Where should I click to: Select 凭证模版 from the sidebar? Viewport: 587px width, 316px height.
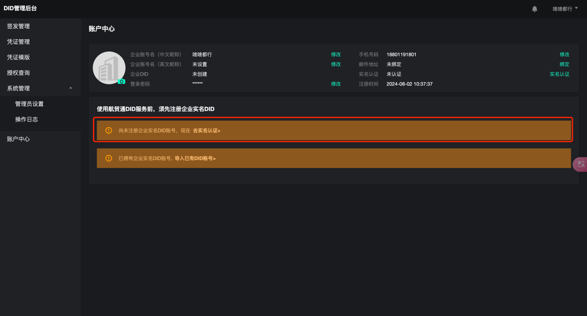pos(19,57)
